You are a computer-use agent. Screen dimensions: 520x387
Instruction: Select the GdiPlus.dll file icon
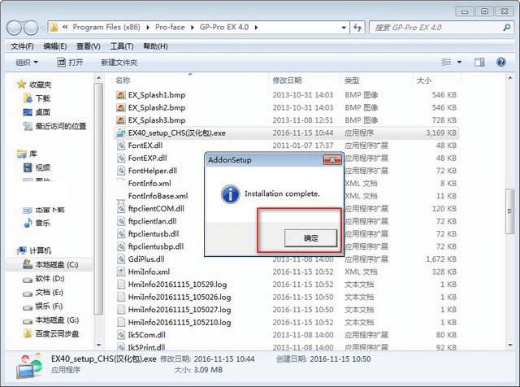[121, 259]
